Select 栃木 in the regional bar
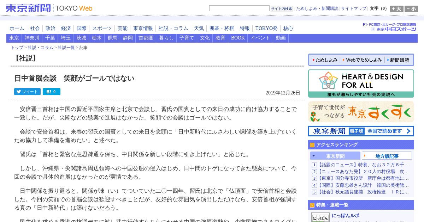424x222 pixels. 97,38
